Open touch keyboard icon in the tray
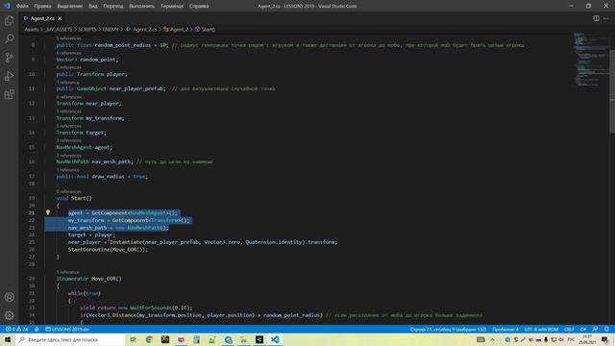Image resolution: width=615 pixels, height=346 pixels. pos(480,339)
